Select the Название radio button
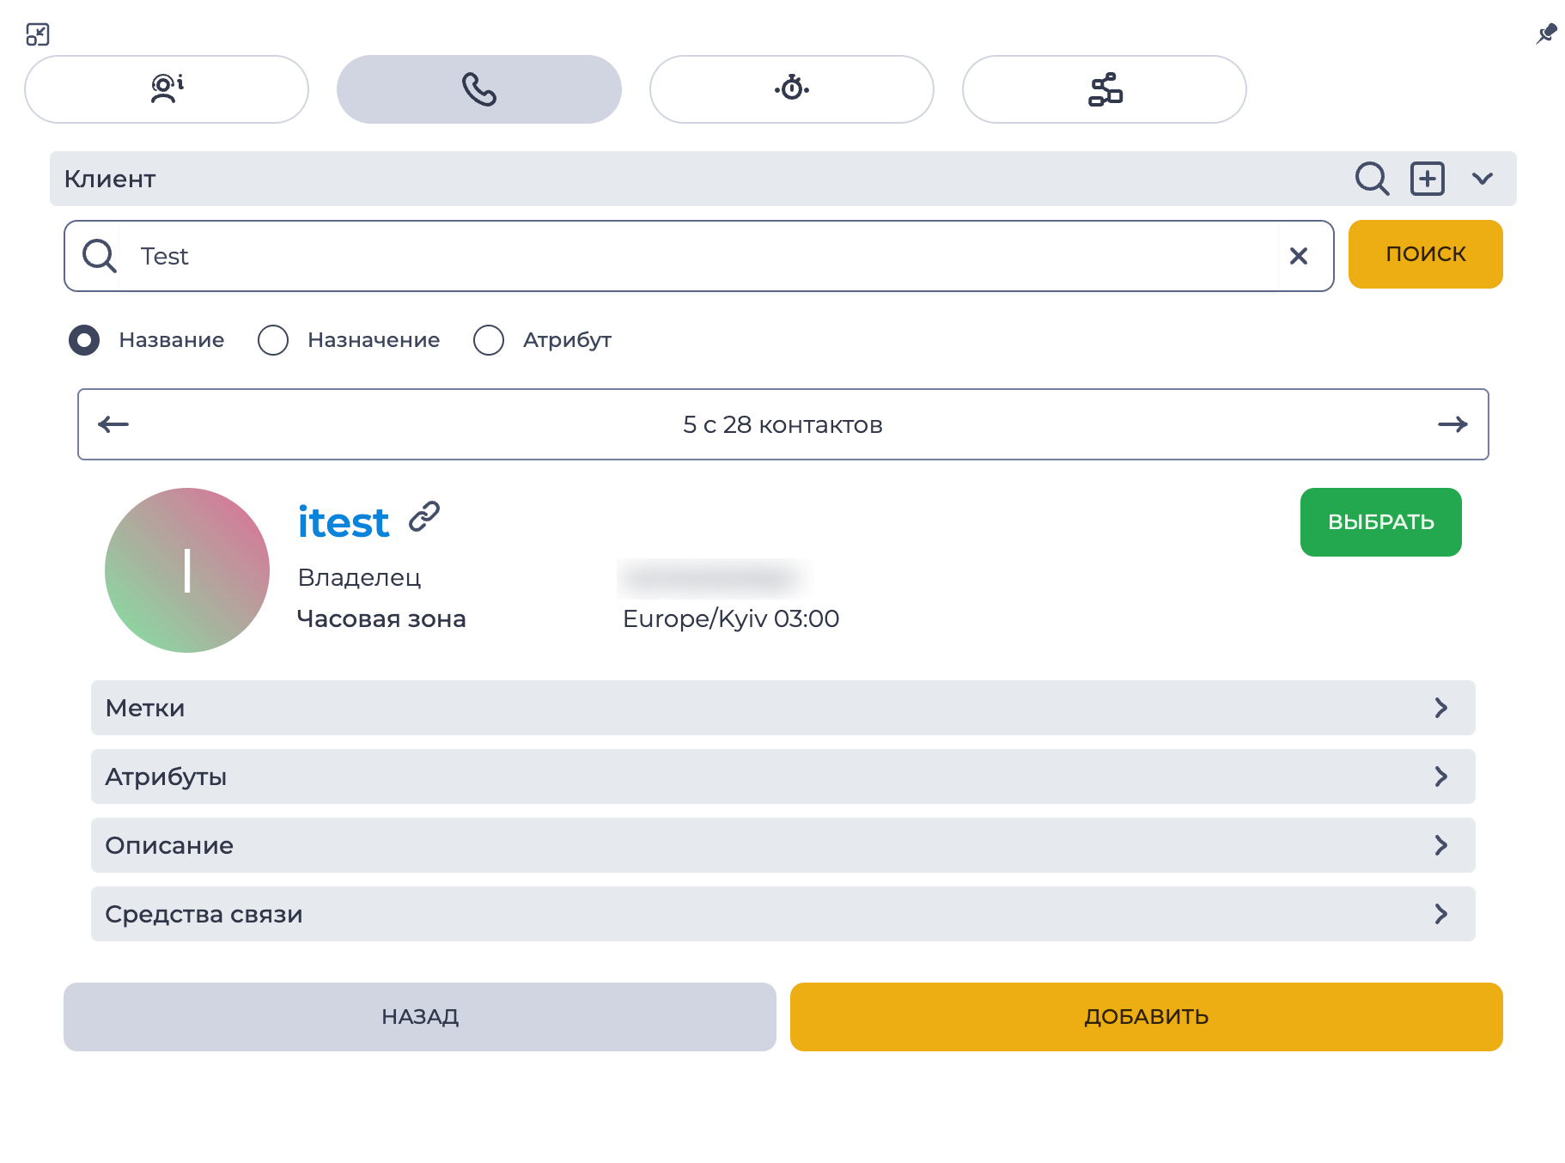 84,340
